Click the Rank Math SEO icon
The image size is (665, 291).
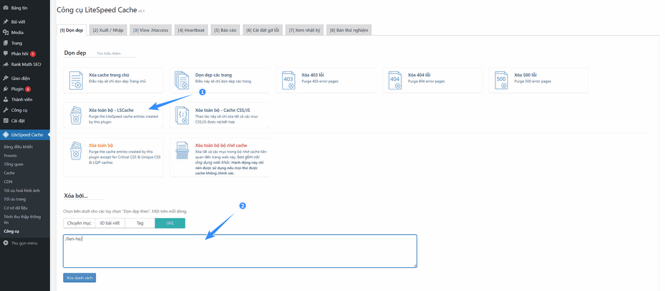coord(6,65)
